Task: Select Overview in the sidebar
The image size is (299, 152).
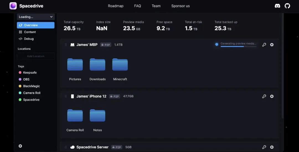Action: (x=36, y=25)
